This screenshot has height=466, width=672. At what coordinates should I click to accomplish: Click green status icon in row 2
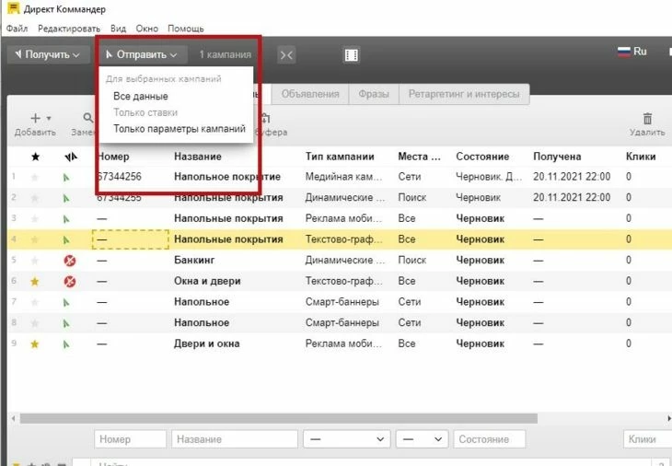(66, 199)
